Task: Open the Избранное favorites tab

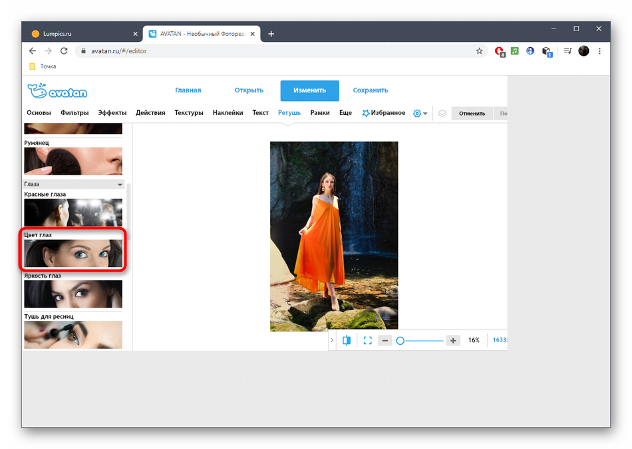Action: click(384, 113)
